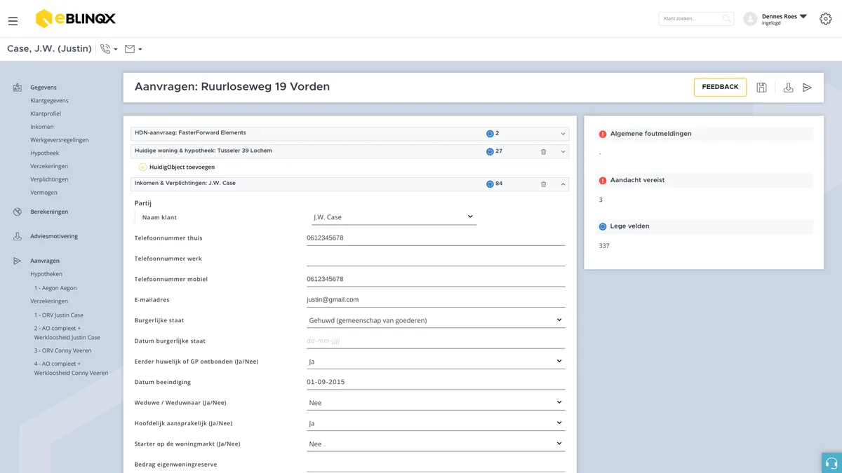The image size is (842, 473).
Task: Expand the Huidige woning & hypotheek section
Action: [x=563, y=151]
